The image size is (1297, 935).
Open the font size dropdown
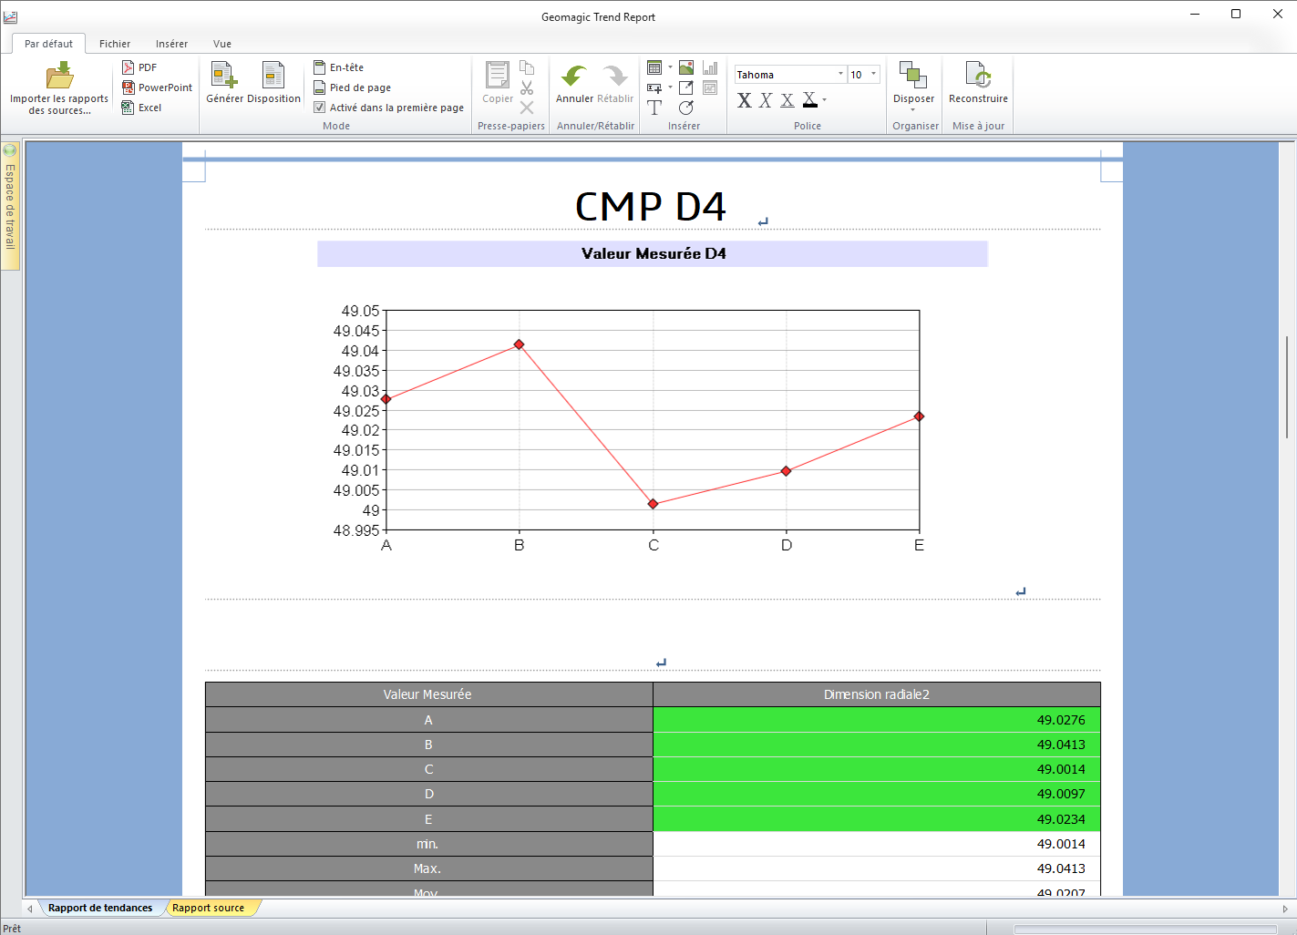[873, 75]
